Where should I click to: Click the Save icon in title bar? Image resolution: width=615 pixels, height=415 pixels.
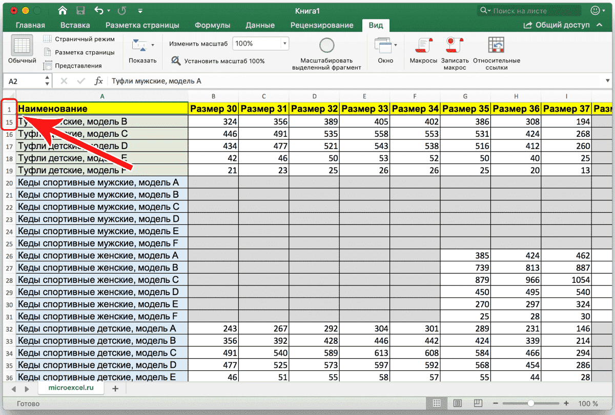click(80, 10)
